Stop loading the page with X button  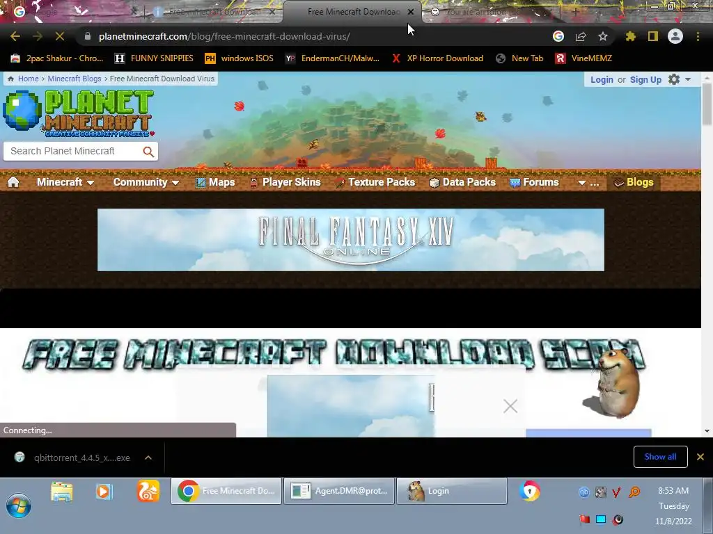60,36
